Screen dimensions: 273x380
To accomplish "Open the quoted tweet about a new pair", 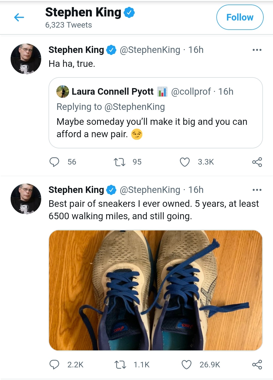I will pyautogui.click(x=152, y=128).
